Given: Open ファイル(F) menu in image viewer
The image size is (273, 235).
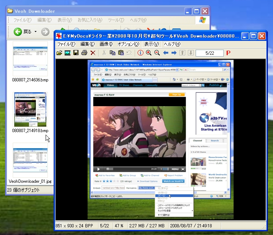Looking at the screenshot, I should point(66,44).
